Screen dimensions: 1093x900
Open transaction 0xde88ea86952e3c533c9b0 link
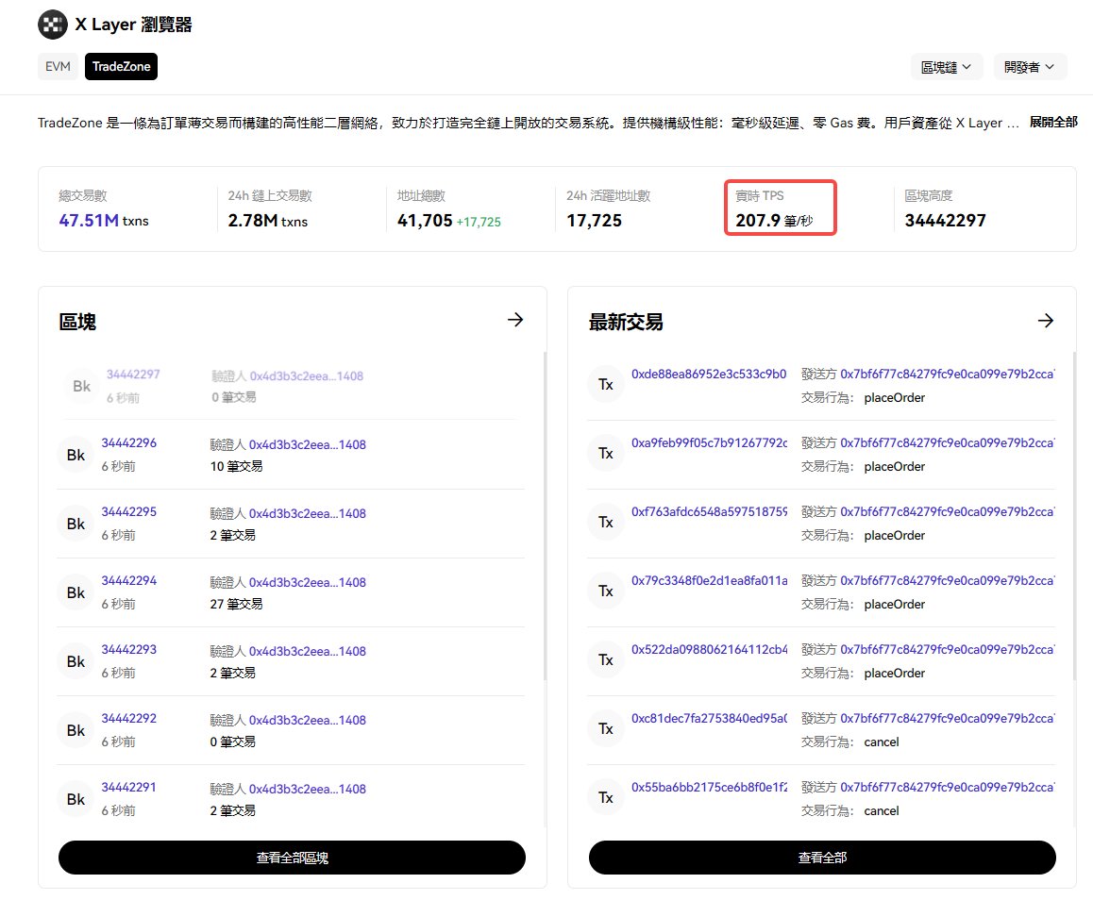[709, 375]
